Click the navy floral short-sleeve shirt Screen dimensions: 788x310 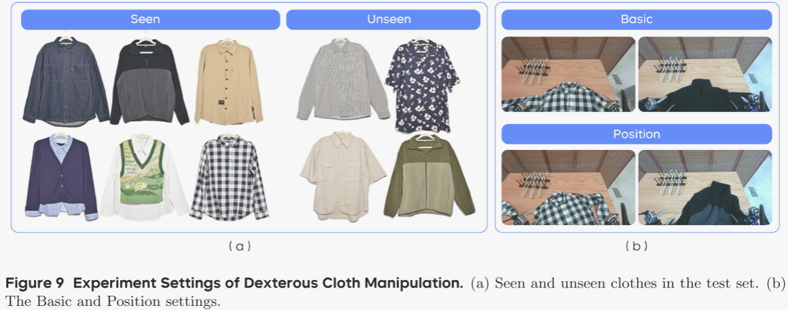(x=423, y=83)
